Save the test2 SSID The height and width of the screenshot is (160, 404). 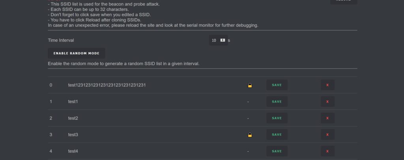[x=277, y=118]
